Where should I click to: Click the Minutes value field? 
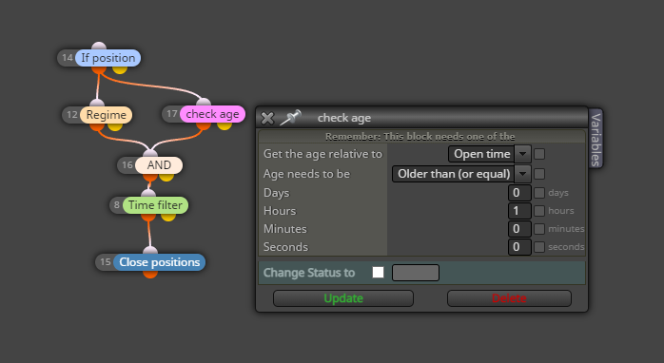pyautogui.click(x=519, y=229)
